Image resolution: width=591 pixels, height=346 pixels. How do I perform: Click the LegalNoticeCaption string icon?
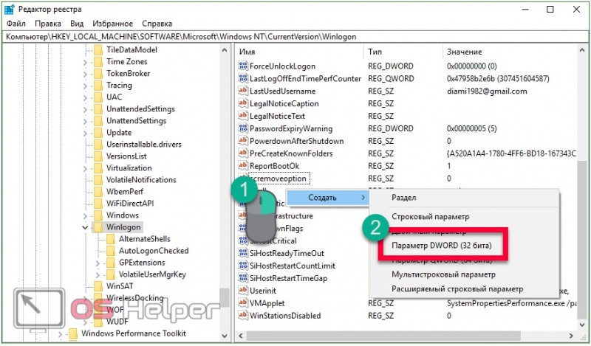[243, 103]
